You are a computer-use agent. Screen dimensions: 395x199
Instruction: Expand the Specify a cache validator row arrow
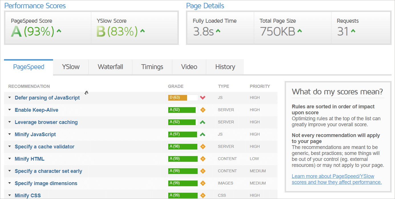9,146
